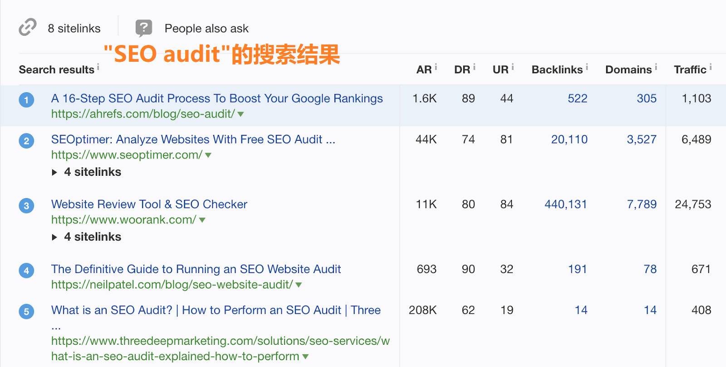Click the info icon next to Domains
This screenshot has width=726, height=367.
(x=656, y=67)
